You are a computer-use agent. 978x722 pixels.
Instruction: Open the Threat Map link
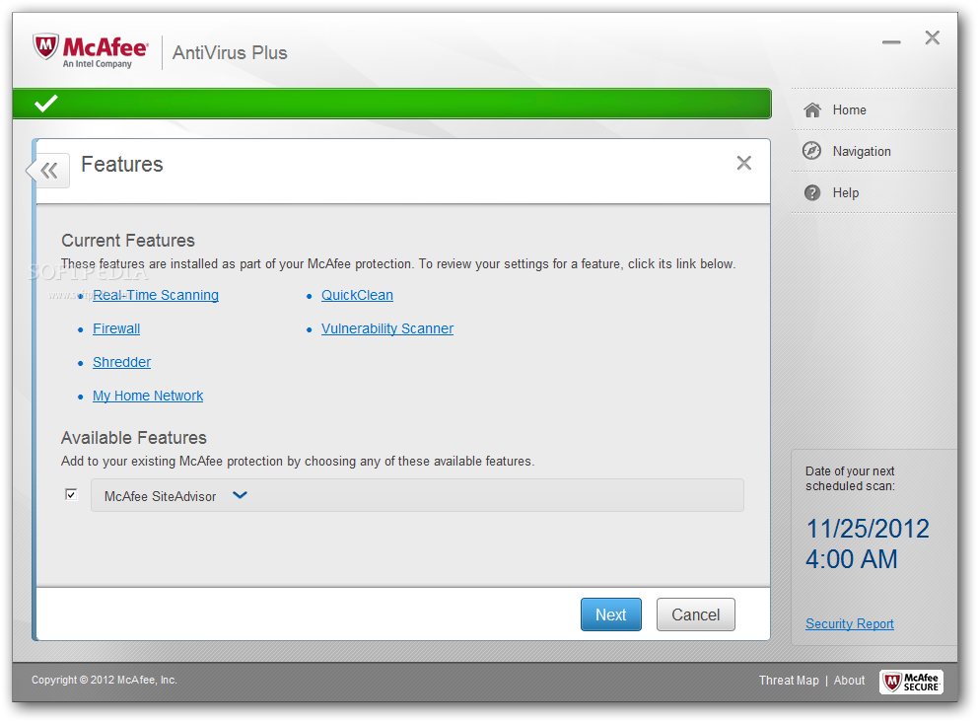[x=789, y=681]
